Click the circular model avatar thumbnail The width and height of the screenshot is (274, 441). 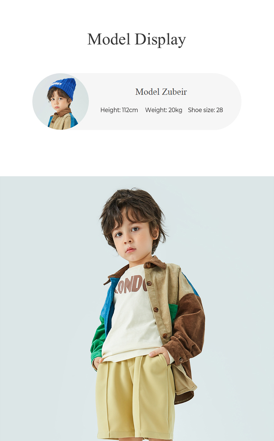pos(61,101)
